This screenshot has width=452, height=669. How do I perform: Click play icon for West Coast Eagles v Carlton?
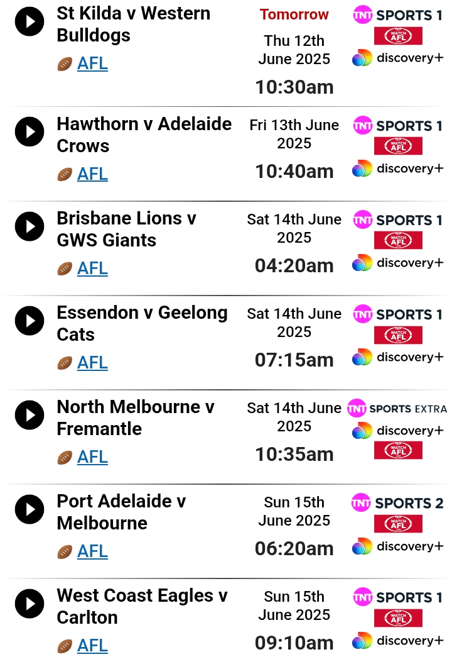30,604
